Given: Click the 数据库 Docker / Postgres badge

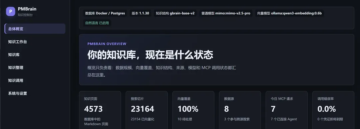Looking at the screenshot, I should coord(105,13).
